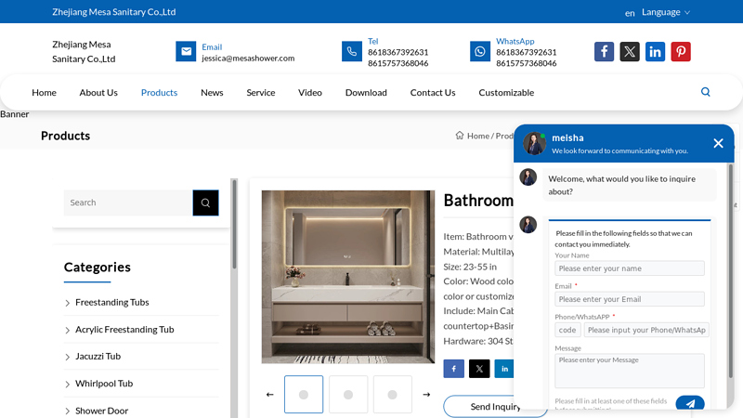The width and height of the screenshot is (743, 418).
Task: Send chat message with paper plane button
Action: 690,403
